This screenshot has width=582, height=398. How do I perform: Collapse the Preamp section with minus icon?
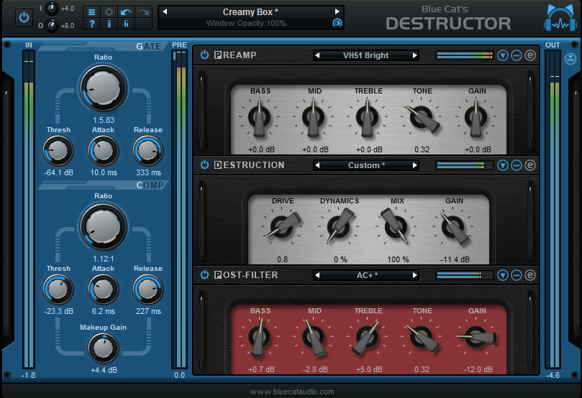coord(517,55)
